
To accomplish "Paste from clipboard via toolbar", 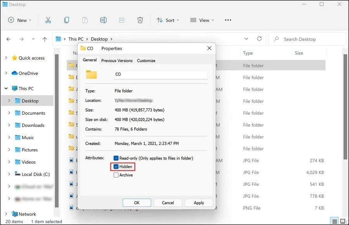I will [x=85, y=20].
